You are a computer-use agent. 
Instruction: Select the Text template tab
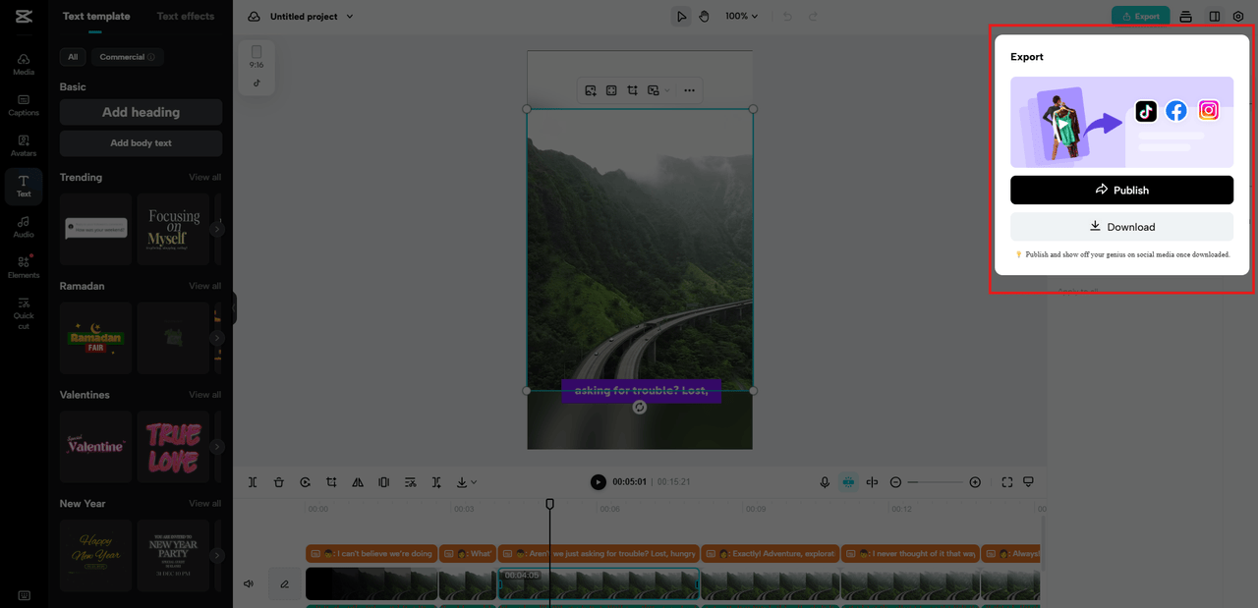(96, 17)
